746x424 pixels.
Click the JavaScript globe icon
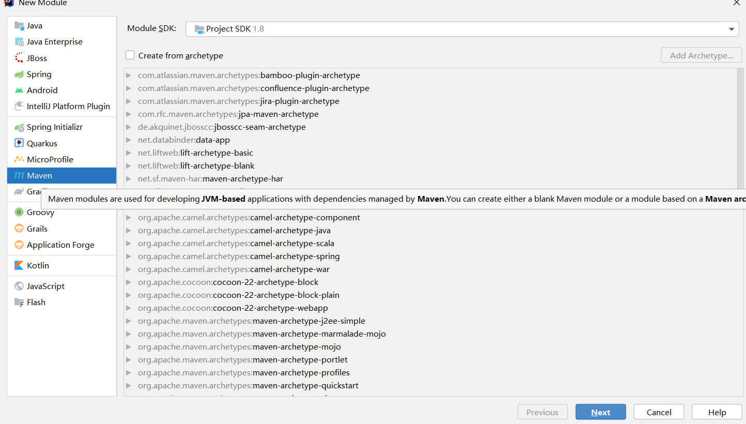tap(19, 286)
